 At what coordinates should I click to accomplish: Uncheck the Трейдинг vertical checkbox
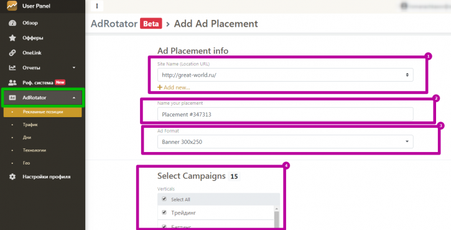(164, 213)
